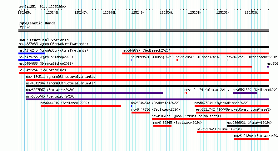This screenshot has height=151, width=278.
Task: Click the blue bar under nsv4176245
Action: (32, 53)
